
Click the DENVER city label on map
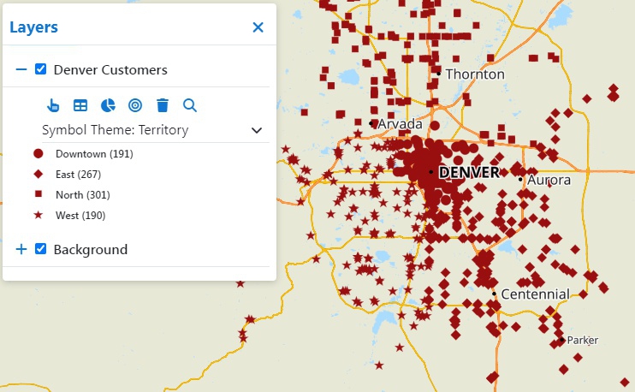coord(468,173)
